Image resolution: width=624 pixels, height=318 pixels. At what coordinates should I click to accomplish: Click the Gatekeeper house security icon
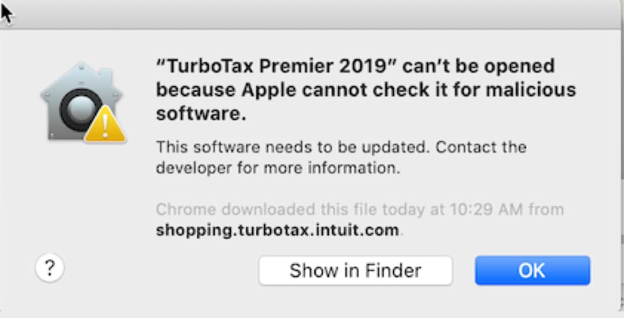point(83,102)
